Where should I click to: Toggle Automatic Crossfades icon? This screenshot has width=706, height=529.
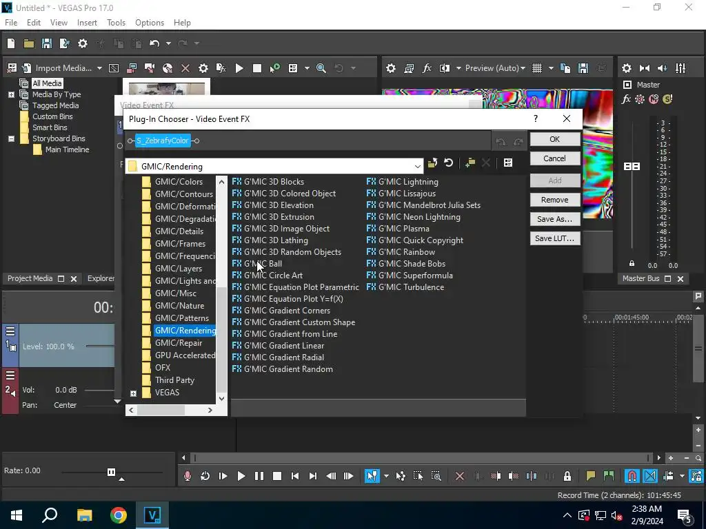650,476
